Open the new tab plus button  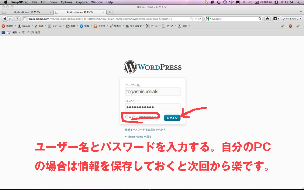[x=110, y=12]
